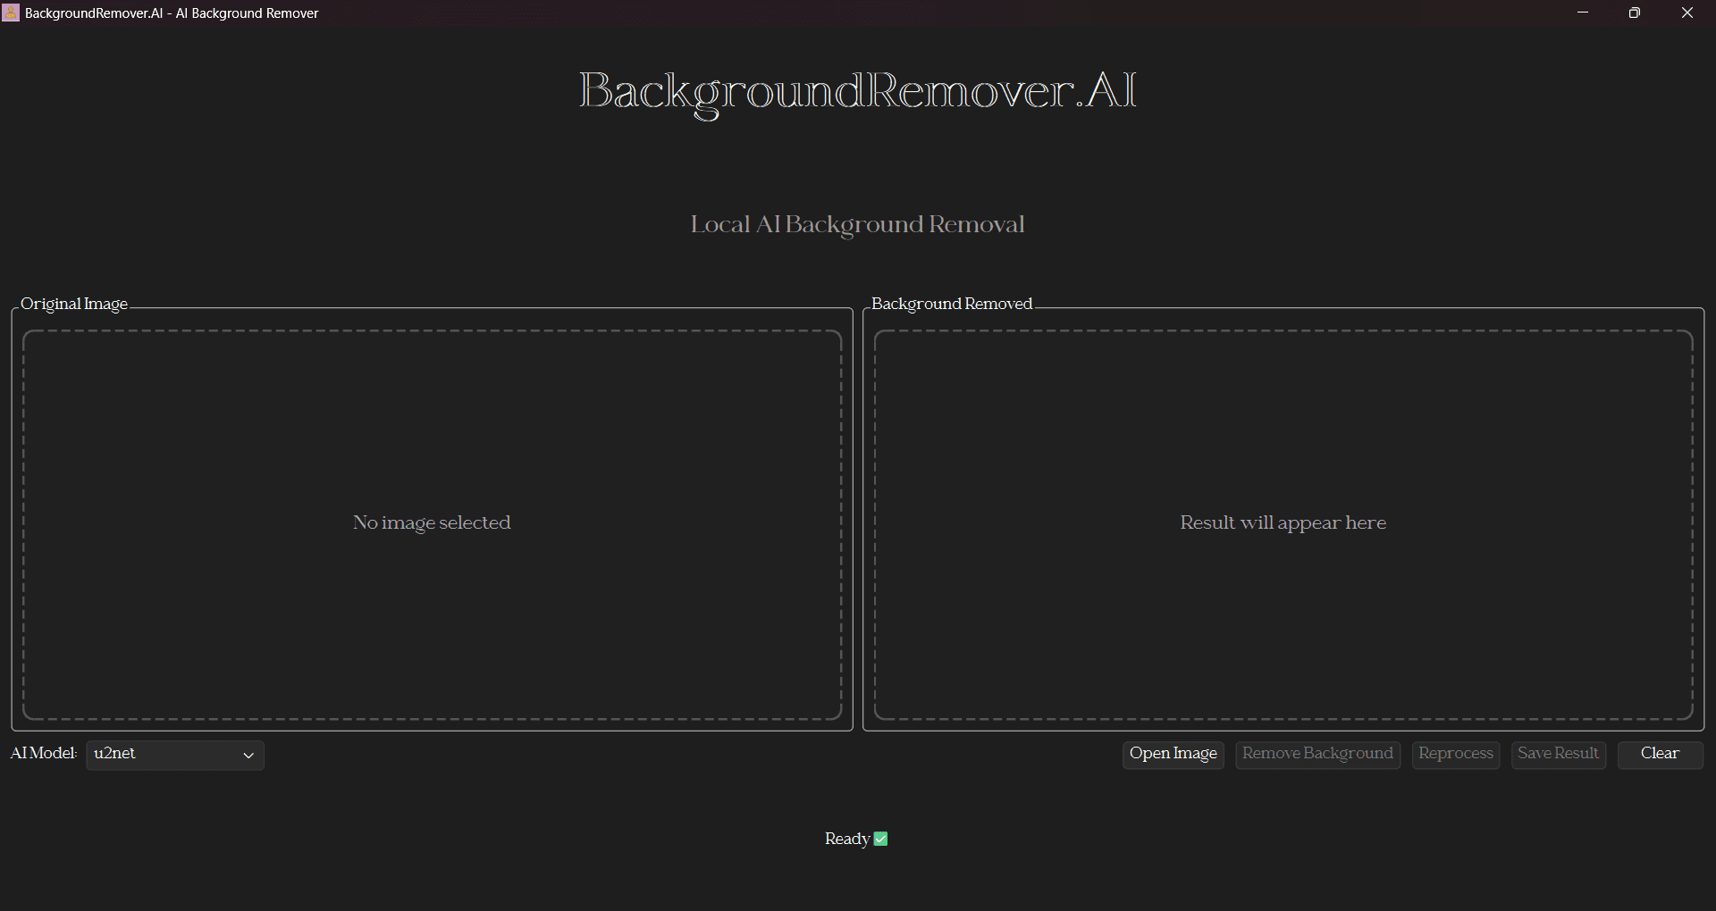
Task: Click the Save Result button
Action: 1558,755
